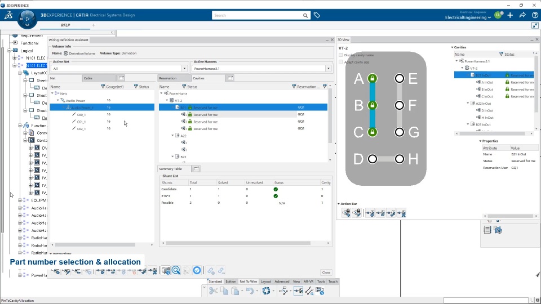The image size is (541, 304).
Task: Click the blue check circle icon in assistant toolbar
Action: [197, 271]
